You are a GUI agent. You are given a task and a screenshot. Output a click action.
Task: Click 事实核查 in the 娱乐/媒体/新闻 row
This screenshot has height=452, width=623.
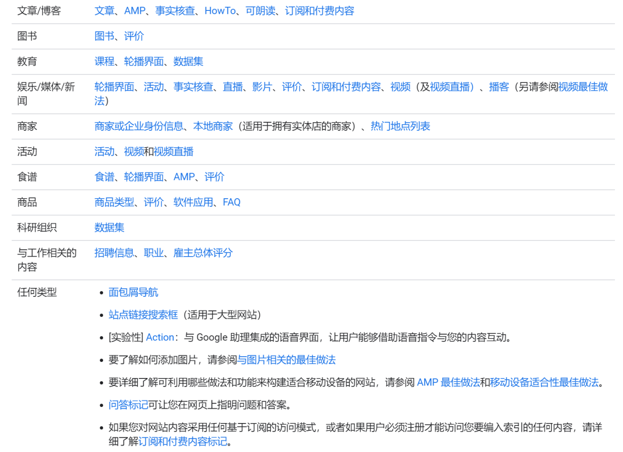(193, 87)
